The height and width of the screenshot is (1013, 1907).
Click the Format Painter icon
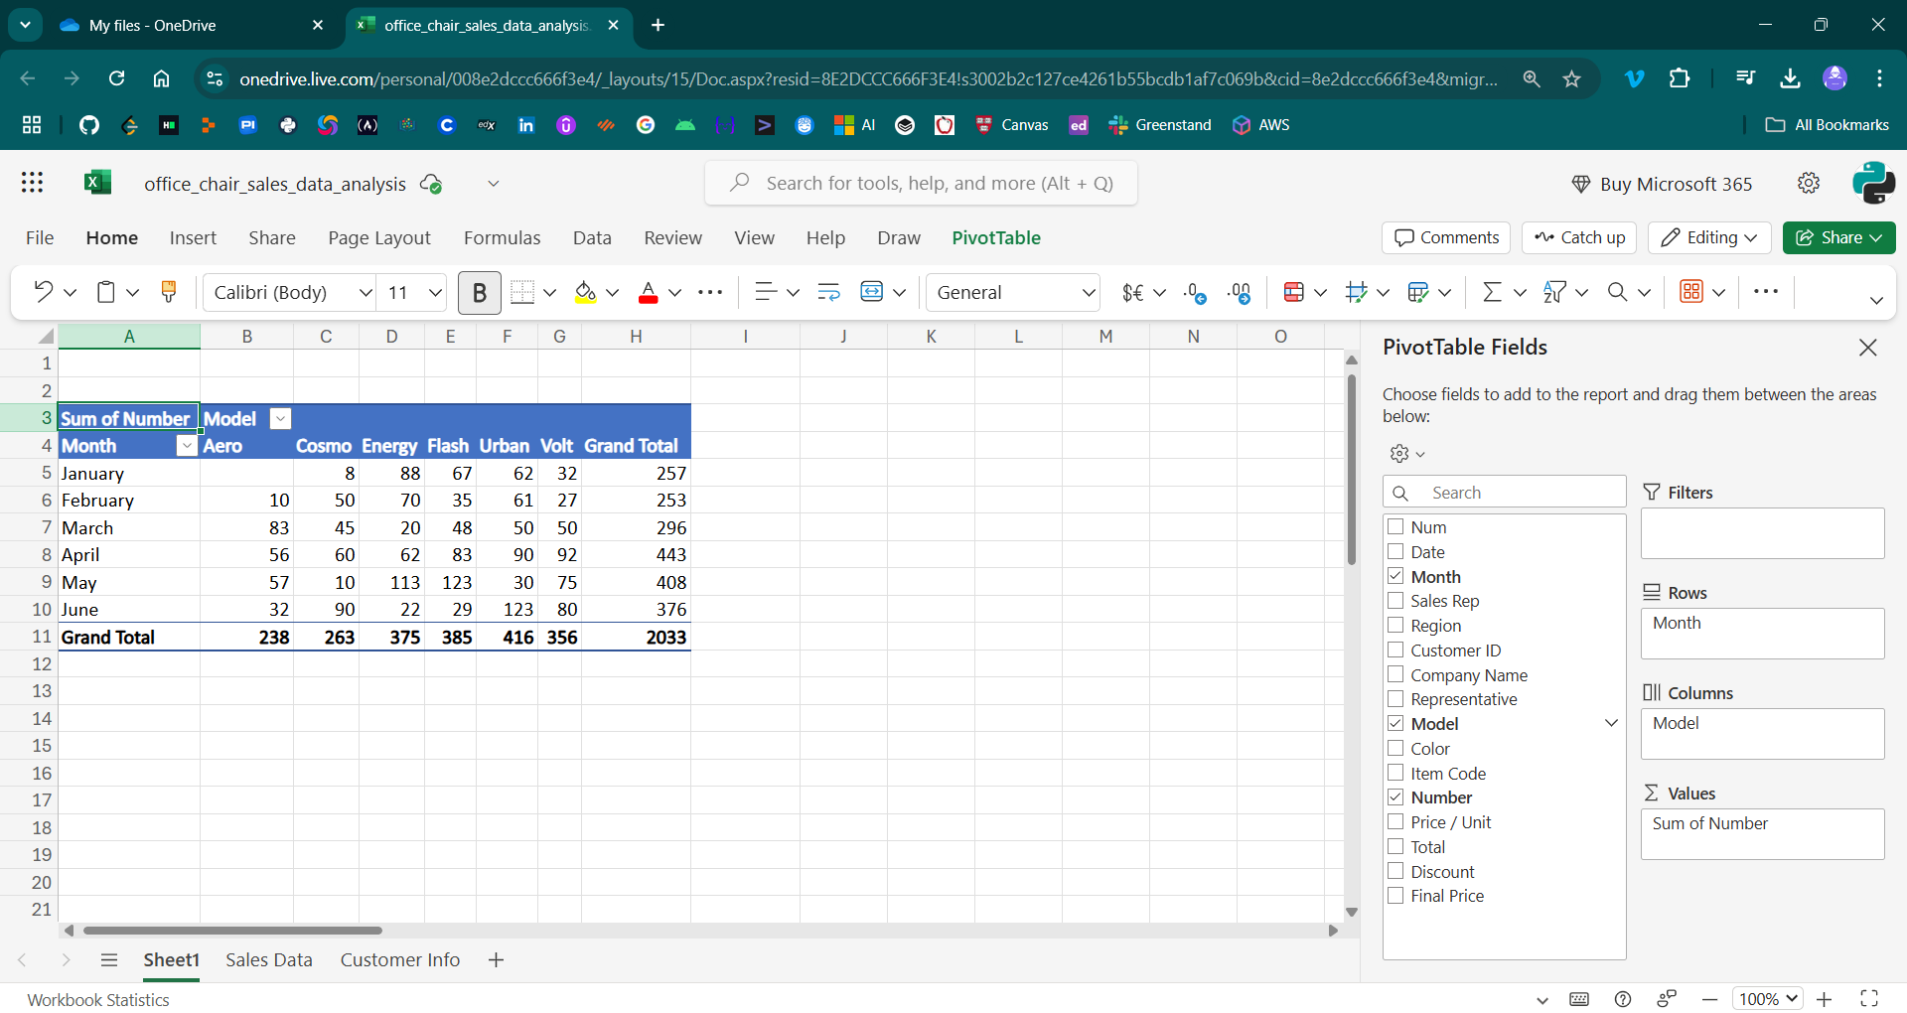[168, 292]
